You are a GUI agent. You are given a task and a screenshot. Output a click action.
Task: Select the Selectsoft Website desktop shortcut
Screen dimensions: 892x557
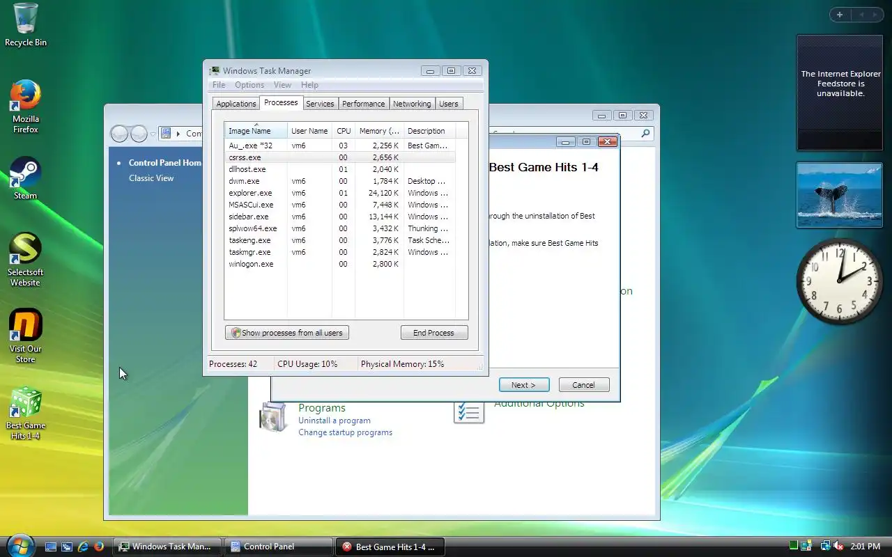coord(26,259)
